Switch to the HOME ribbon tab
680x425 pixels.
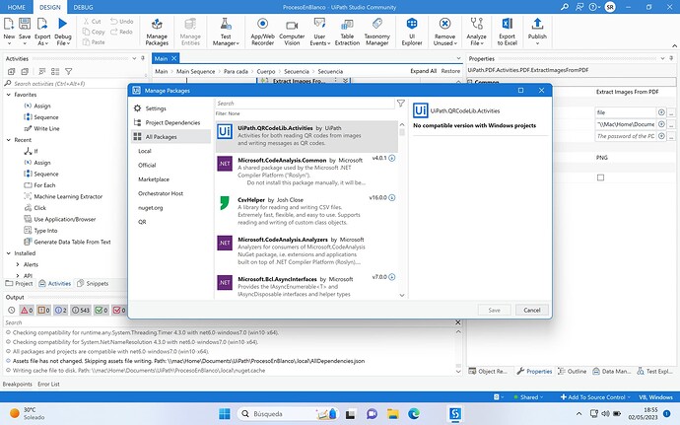point(17,7)
